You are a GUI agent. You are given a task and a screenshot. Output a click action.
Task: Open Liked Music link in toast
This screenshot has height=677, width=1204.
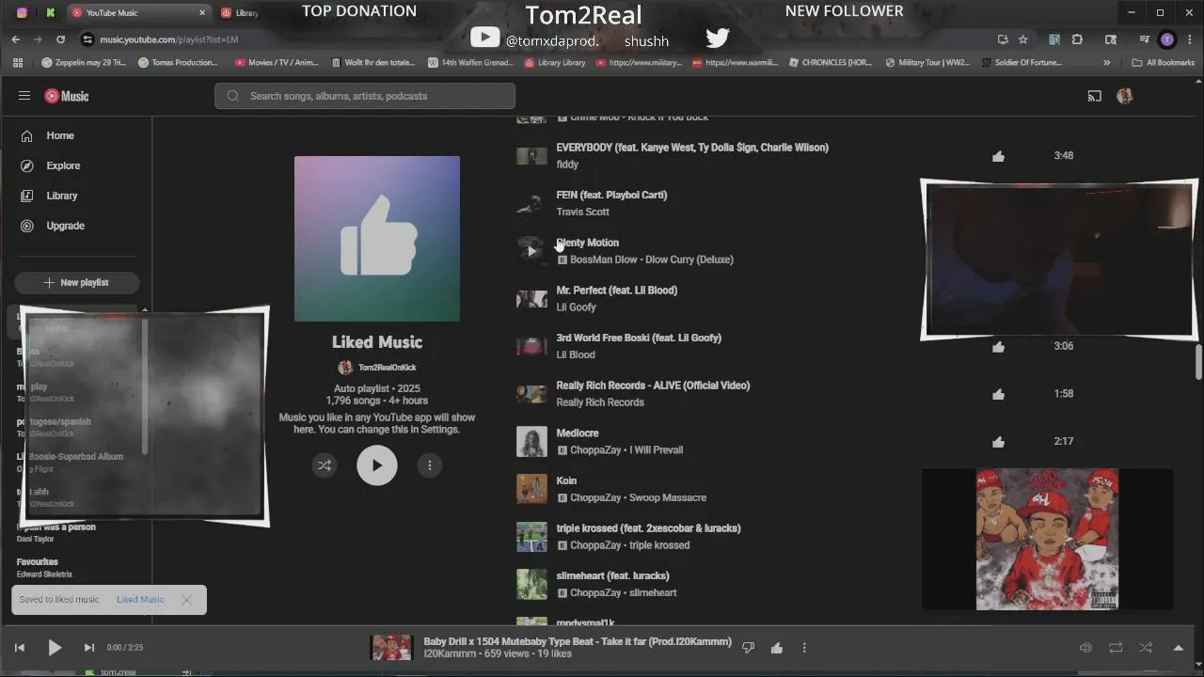pyautogui.click(x=140, y=600)
